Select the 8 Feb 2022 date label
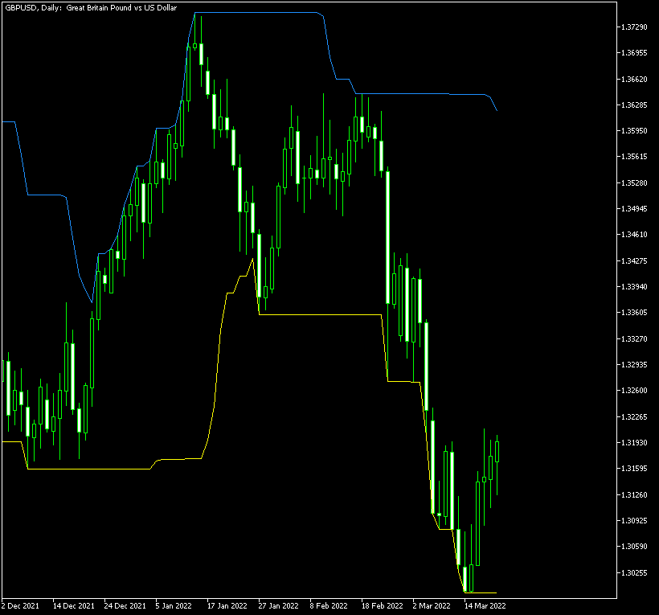659x615 pixels. tap(329, 605)
